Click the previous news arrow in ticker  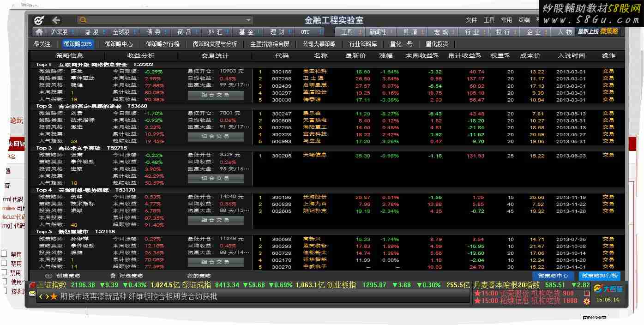click(41, 297)
